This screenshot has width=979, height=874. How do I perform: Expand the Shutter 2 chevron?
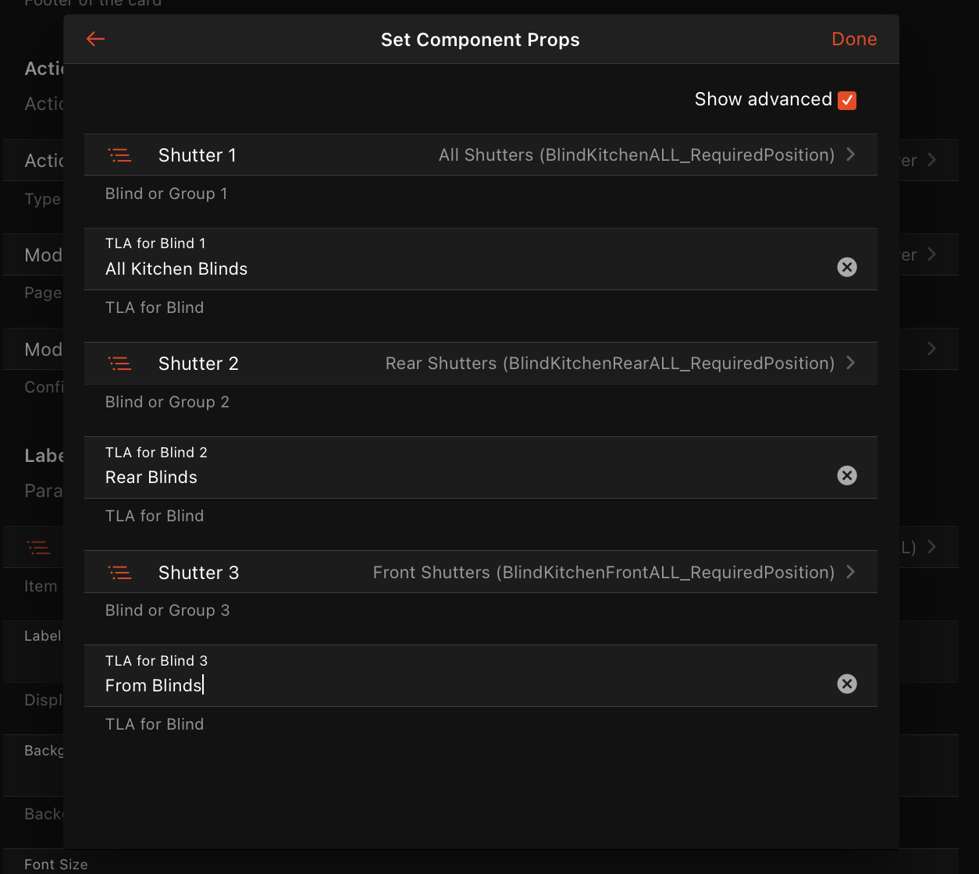pos(851,363)
